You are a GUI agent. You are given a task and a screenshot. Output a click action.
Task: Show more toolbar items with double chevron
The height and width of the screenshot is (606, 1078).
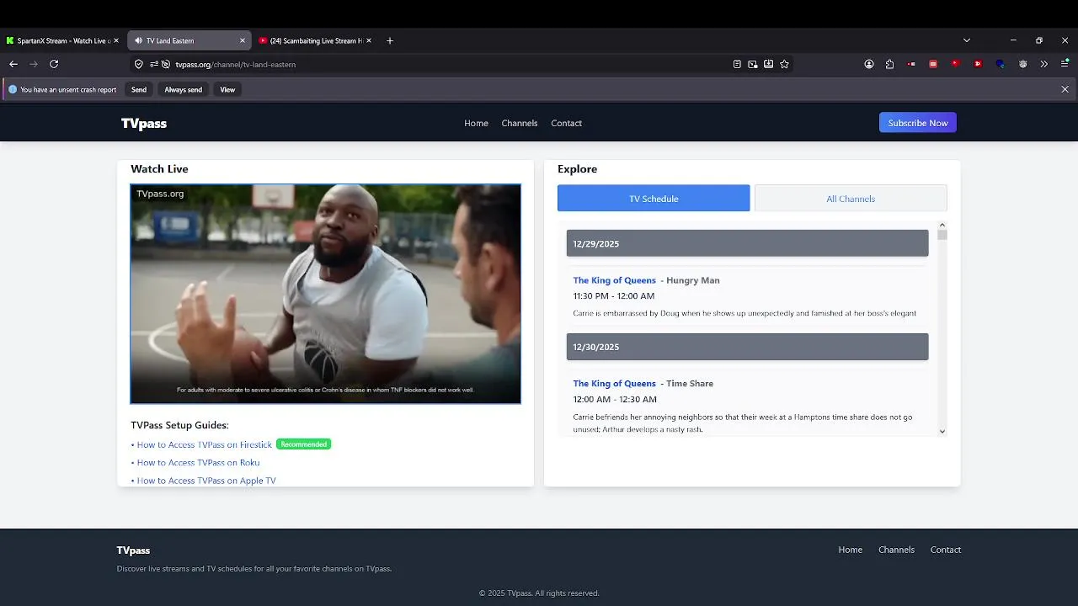pos(1044,64)
